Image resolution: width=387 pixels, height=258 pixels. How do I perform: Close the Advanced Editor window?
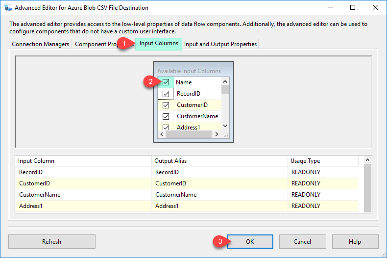[375, 8]
